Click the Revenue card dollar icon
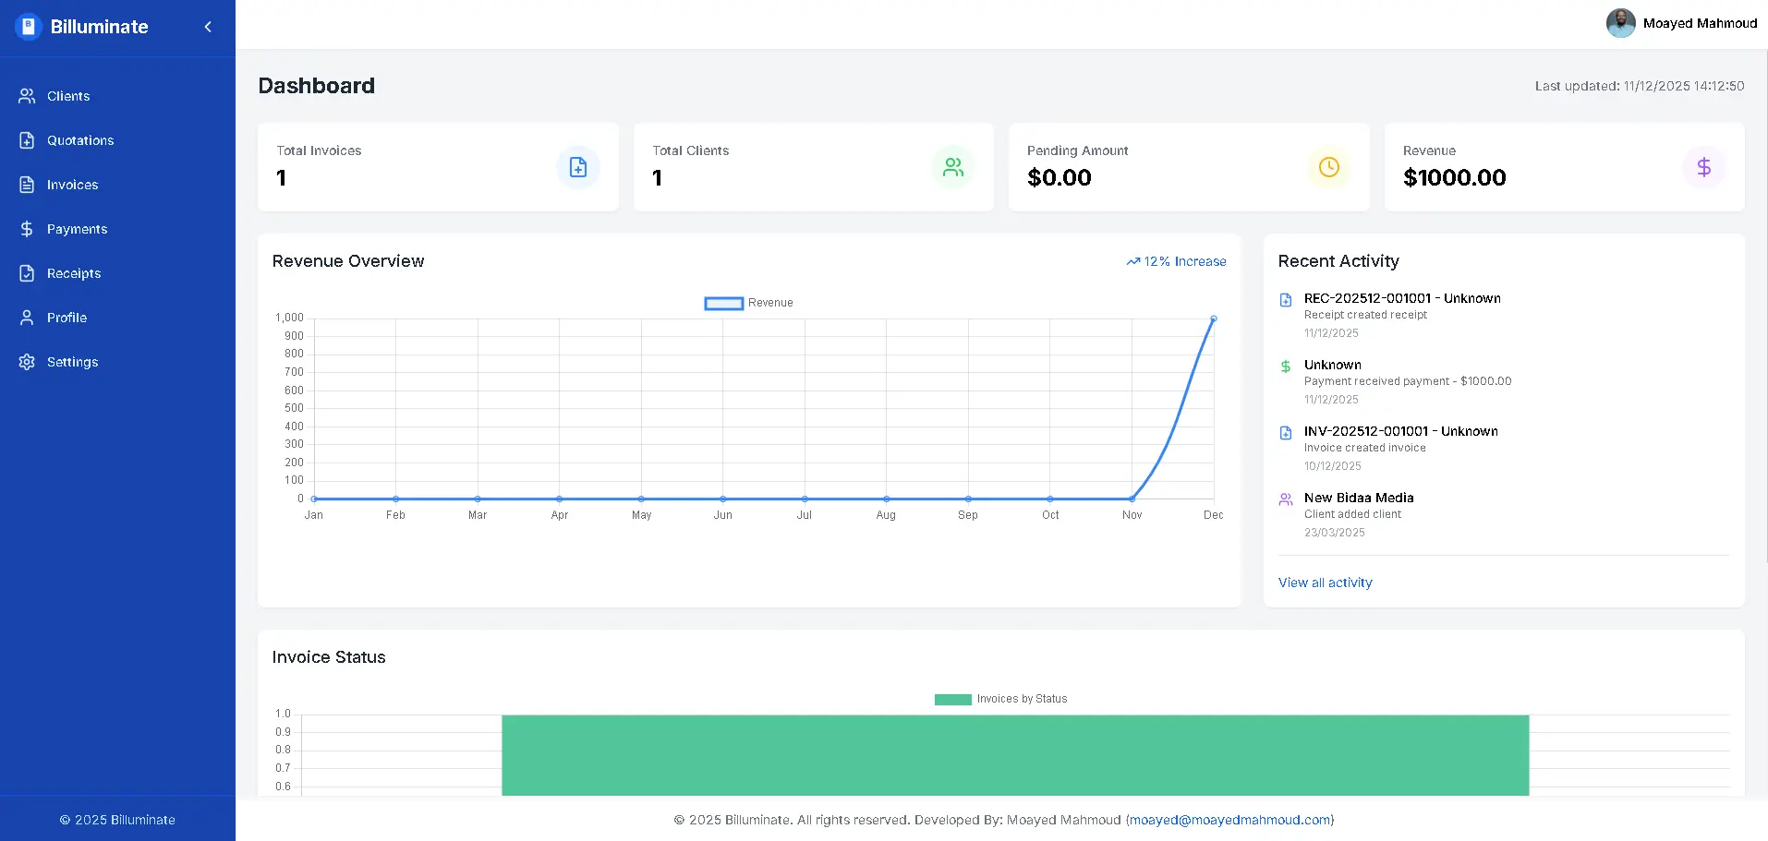1768x841 pixels. point(1703,167)
